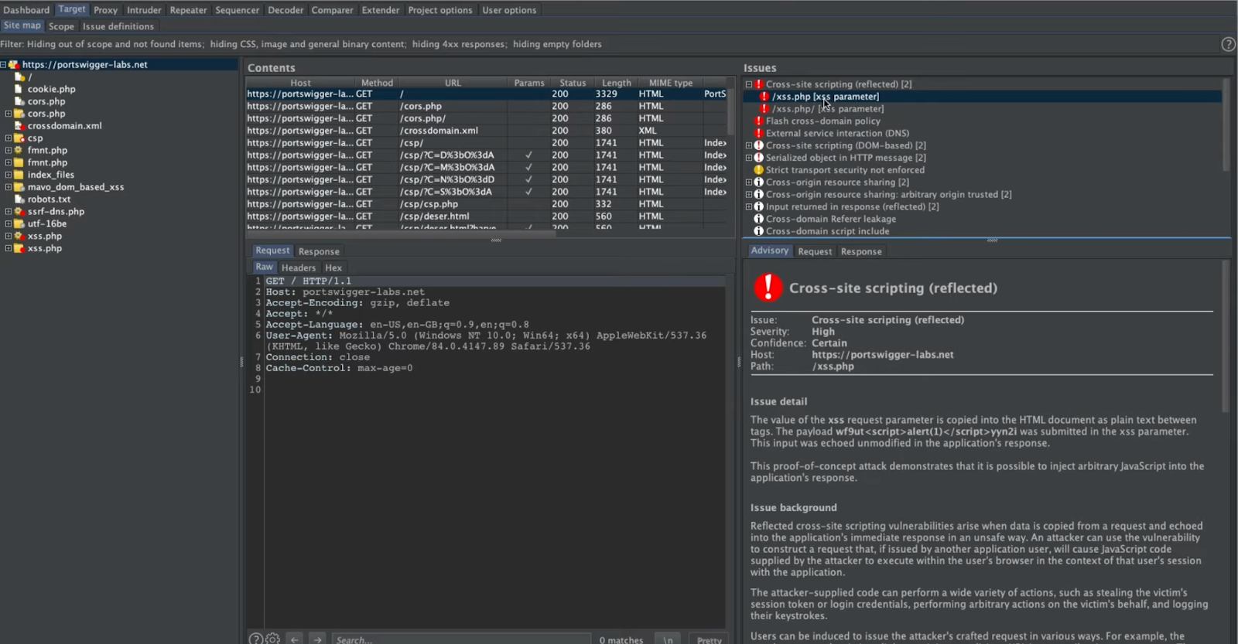Show the Response tab in contents viewer
The width and height of the screenshot is (1238, 644).
[319, 251]
